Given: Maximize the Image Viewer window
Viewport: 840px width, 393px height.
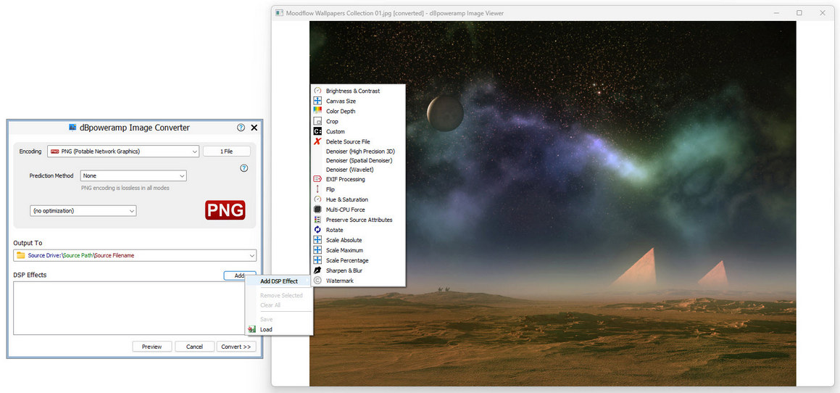Looking at the screenshot, I should 799,13.
